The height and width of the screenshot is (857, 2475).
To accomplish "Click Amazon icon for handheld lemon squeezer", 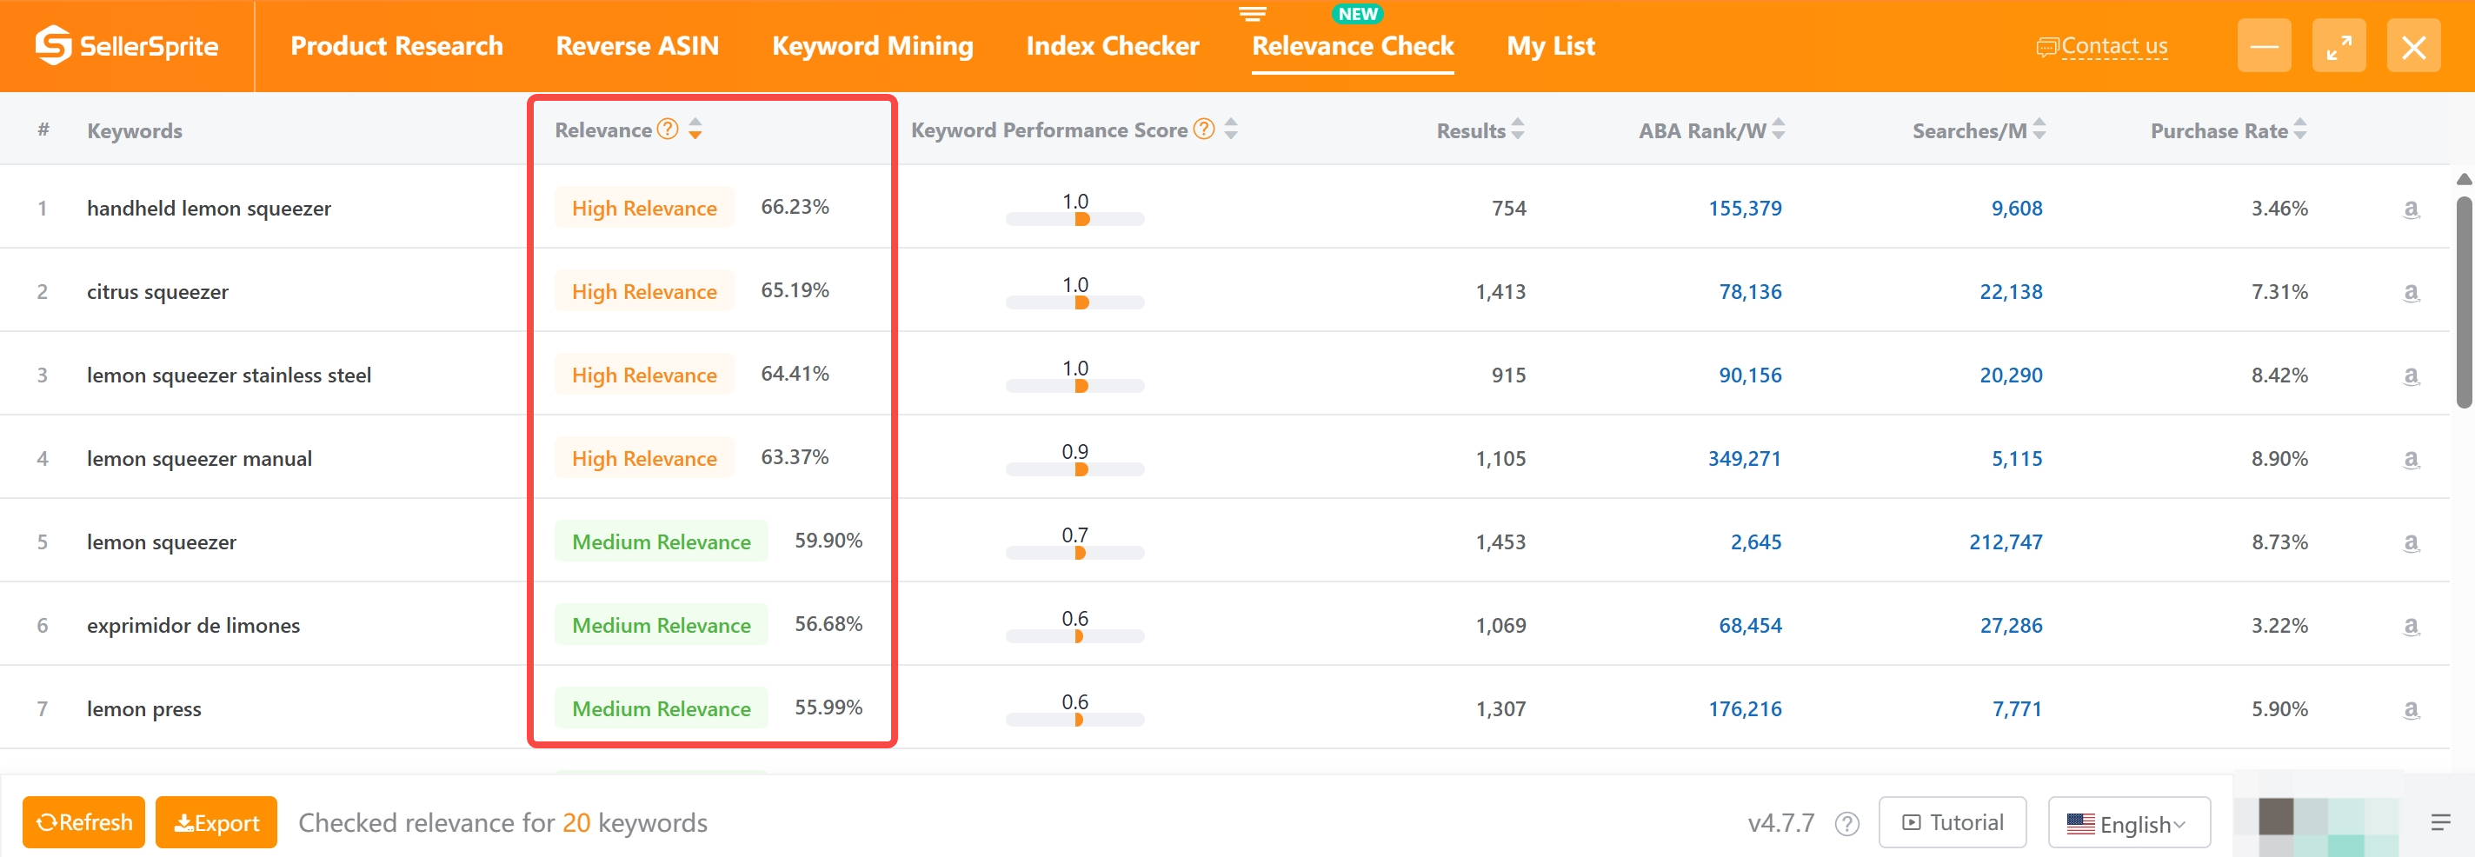I will [x=2411, y=209].
